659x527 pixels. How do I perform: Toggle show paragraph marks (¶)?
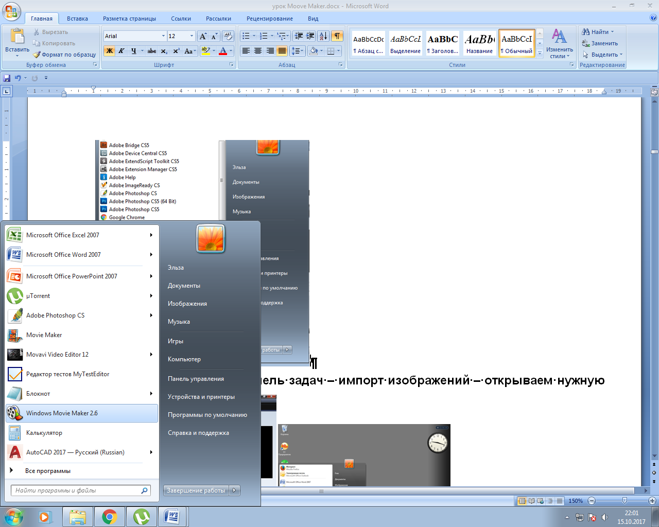tap(337, 36)
